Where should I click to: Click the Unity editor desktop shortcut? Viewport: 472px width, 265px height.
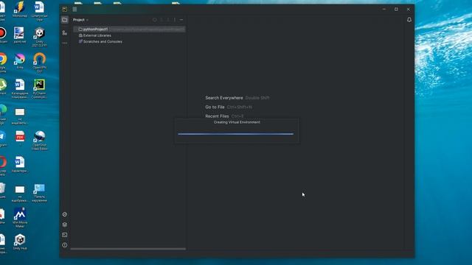click(39, 37)
